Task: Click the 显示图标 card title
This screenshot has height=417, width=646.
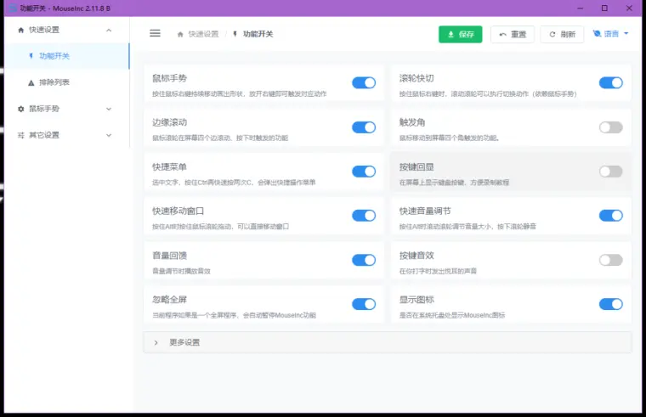Action: 416,300
